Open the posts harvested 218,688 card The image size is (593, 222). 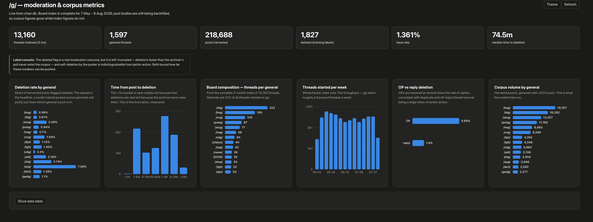246,38
